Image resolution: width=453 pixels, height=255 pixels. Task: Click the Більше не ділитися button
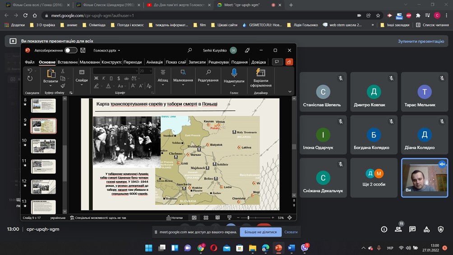click(x=261, y=232)
